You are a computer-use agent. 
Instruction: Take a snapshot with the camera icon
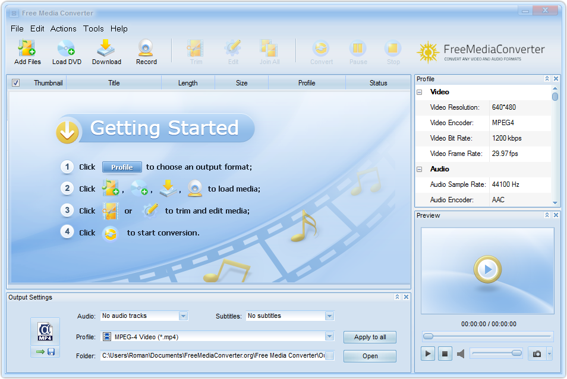pos(537,353)
